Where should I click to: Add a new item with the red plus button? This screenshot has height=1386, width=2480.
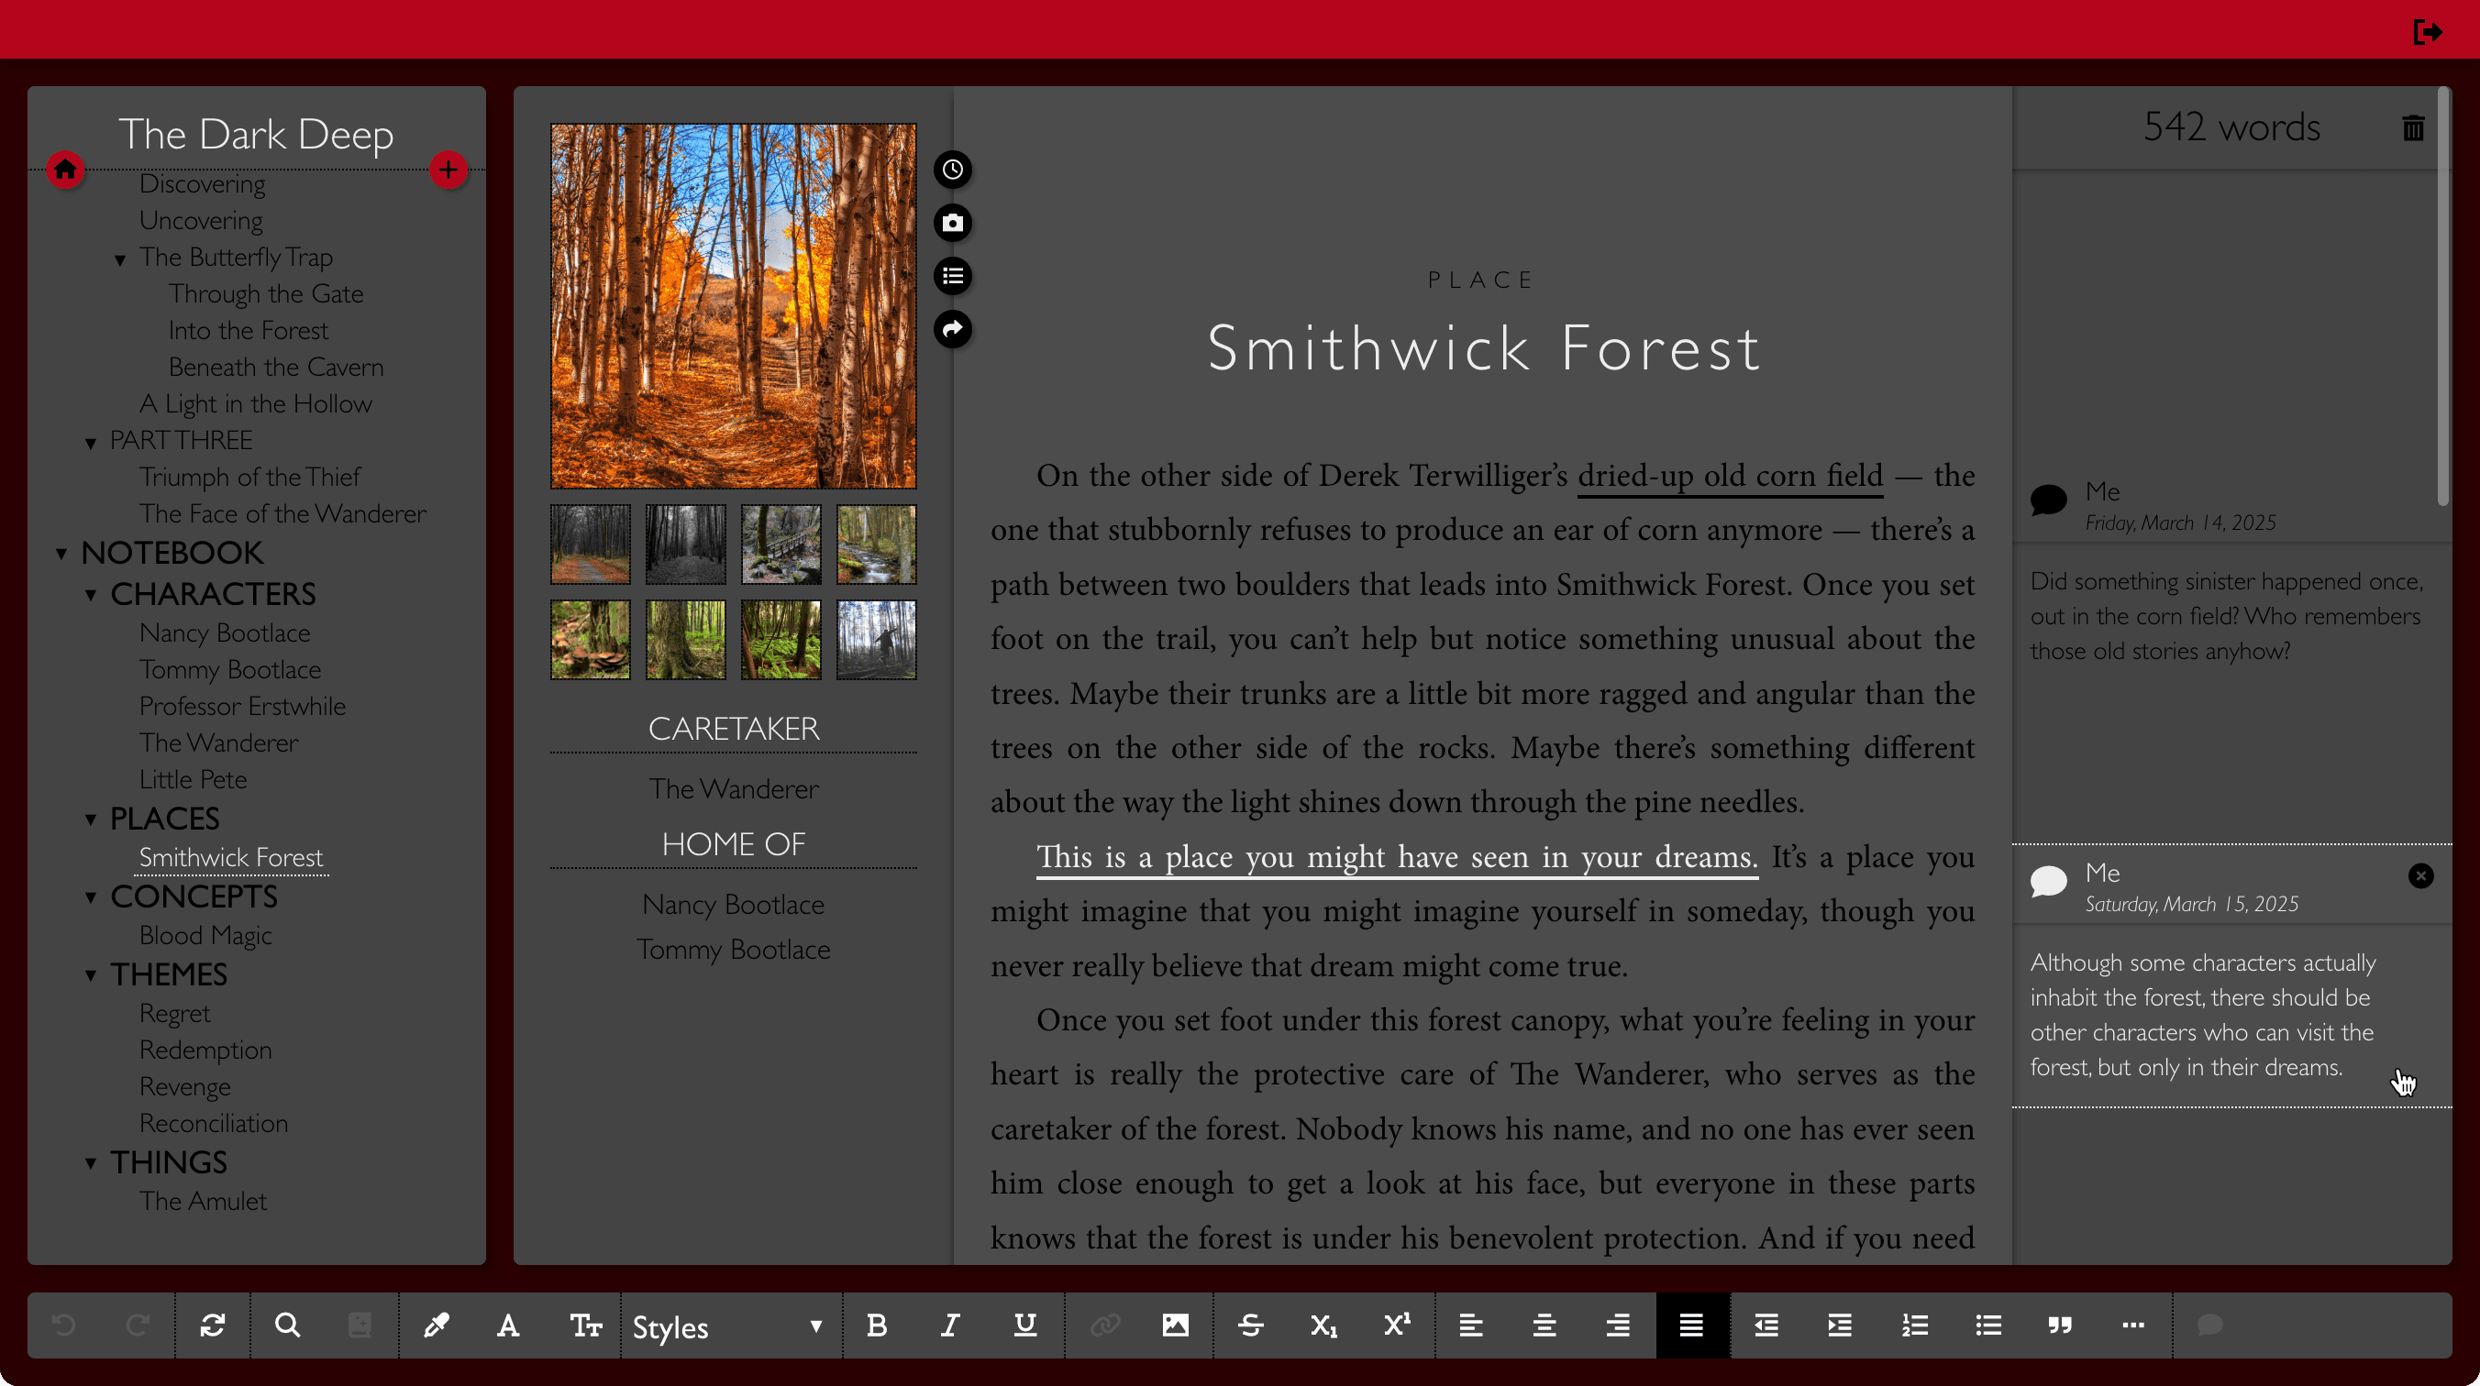point(448,170)
